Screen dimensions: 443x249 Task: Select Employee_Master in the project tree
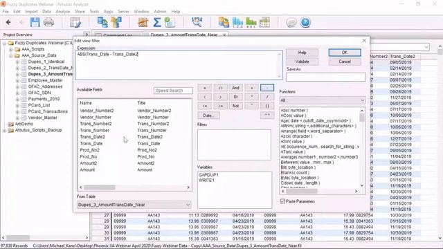coord(45,80)
